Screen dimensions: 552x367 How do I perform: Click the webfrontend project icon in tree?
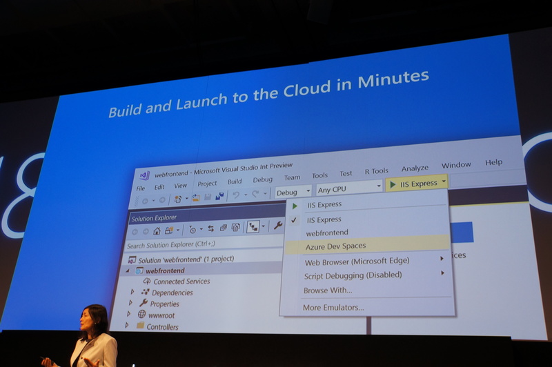(139, 270)
